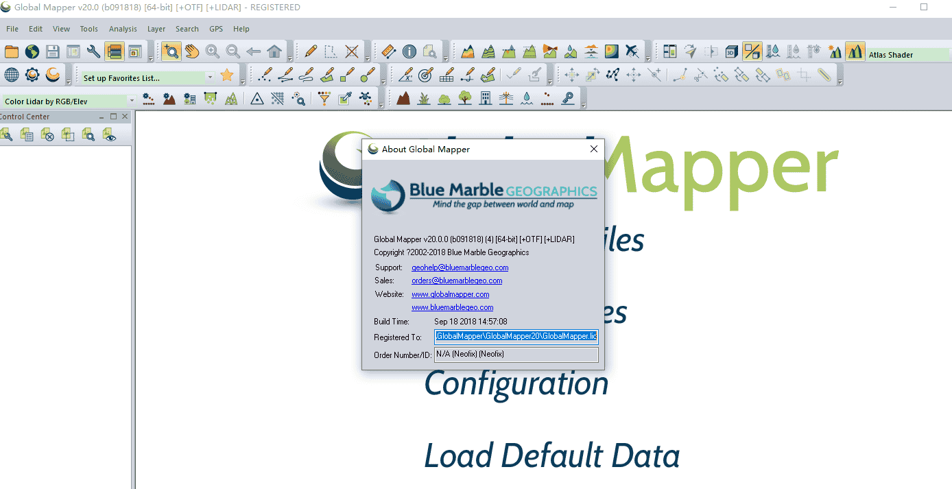Close the About Global Mapper dialog
Viewport: 952px width, 489px height.
point(594,149)
